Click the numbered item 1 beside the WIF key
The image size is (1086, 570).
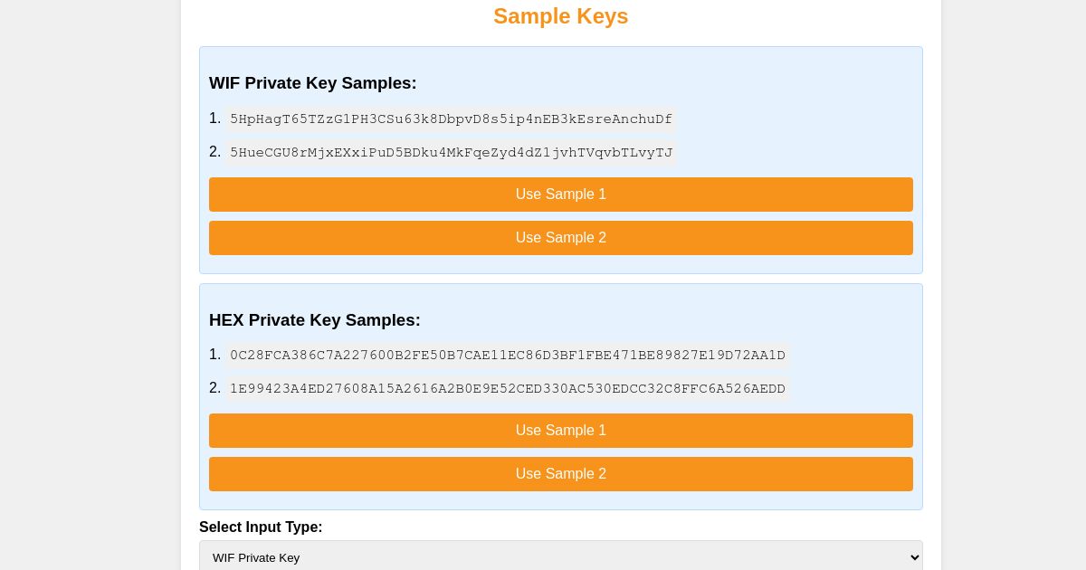(x=215, y=119)
